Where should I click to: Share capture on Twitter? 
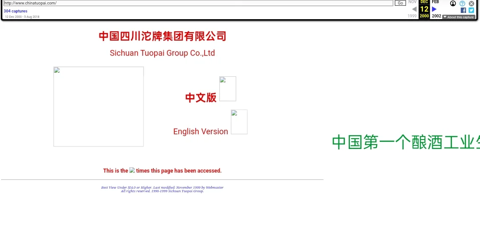472,10
